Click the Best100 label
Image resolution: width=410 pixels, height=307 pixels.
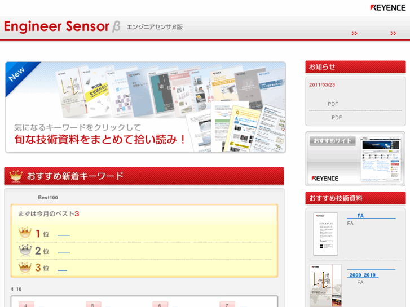click(48, 198)
